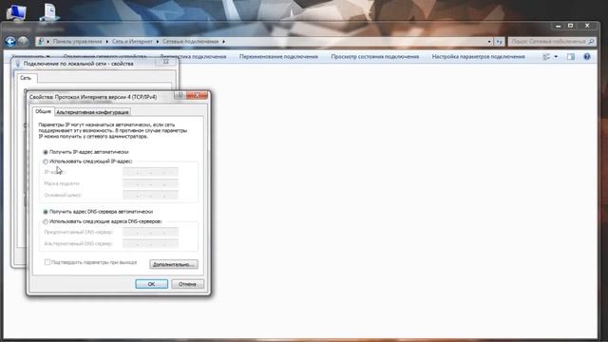Click the network connections search box
The height and width of the screenshot is (342, 608).
pos(552,42)
